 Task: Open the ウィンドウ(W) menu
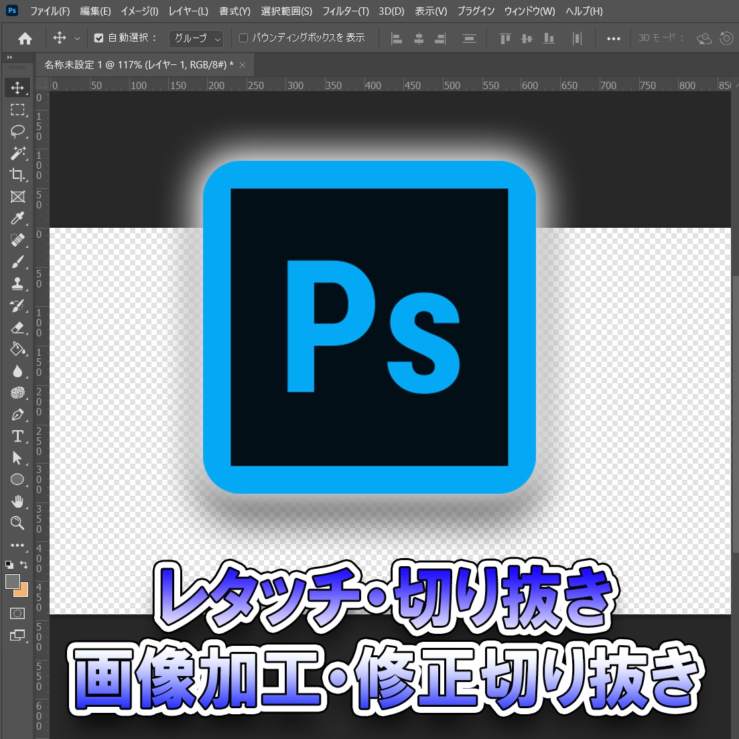[529, 11]
